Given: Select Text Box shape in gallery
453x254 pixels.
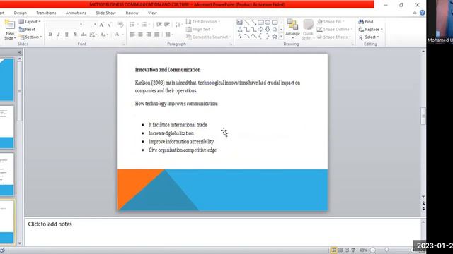Looking at the screenshot, I should (x=239, y=22).
